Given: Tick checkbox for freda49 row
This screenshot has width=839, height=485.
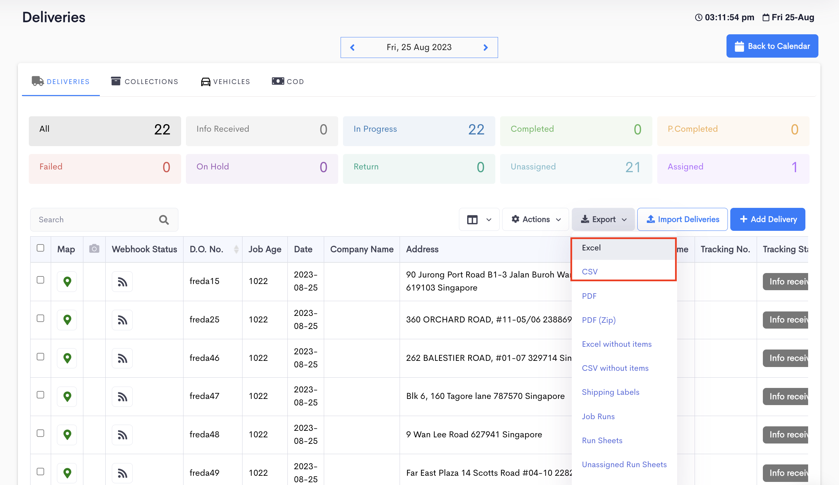Looking at the screenshot, I should (40, 472).
